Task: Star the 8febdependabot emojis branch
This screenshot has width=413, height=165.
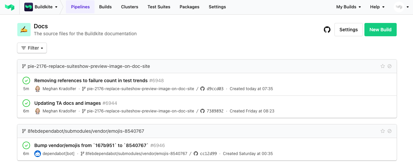Action: pyautogui.click(x=382, y=131)
